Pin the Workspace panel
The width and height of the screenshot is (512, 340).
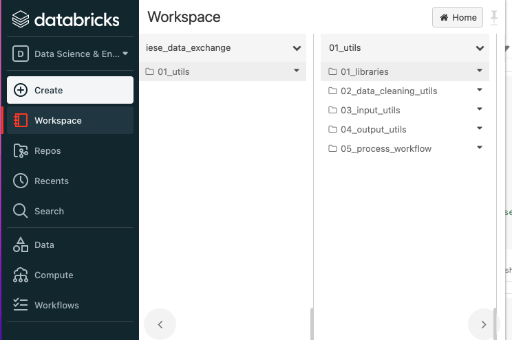point(494,17)
